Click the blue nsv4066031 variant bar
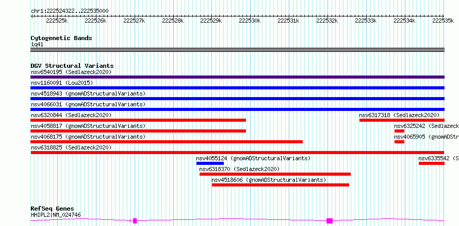 [x=237, y=109]
